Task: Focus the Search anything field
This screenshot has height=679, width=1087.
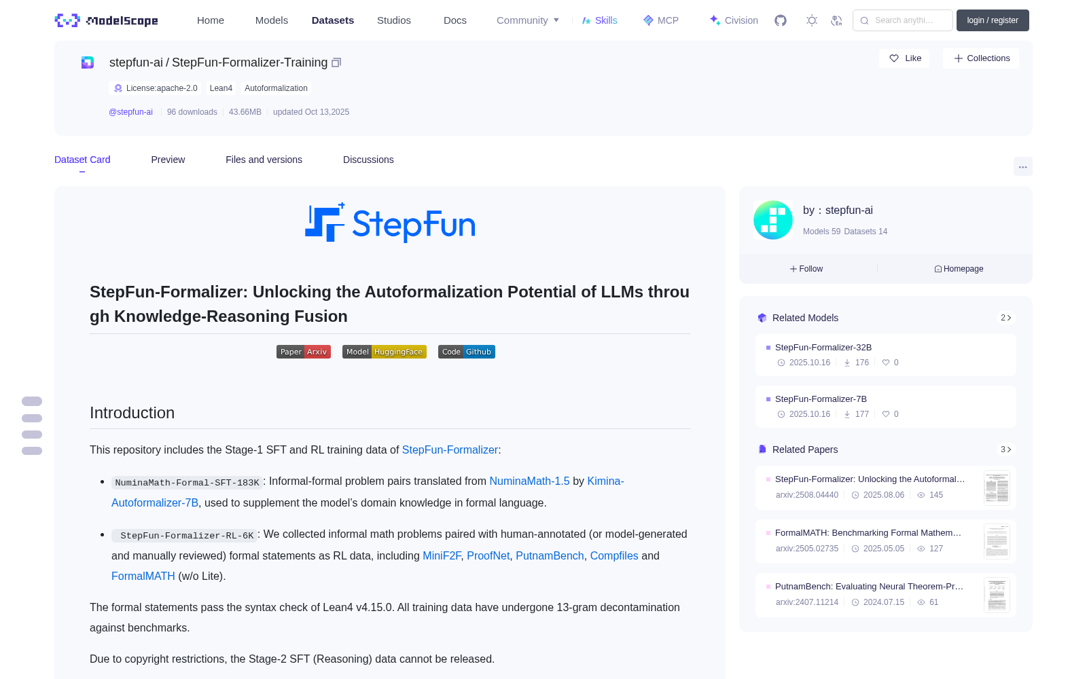Action: 903,20
